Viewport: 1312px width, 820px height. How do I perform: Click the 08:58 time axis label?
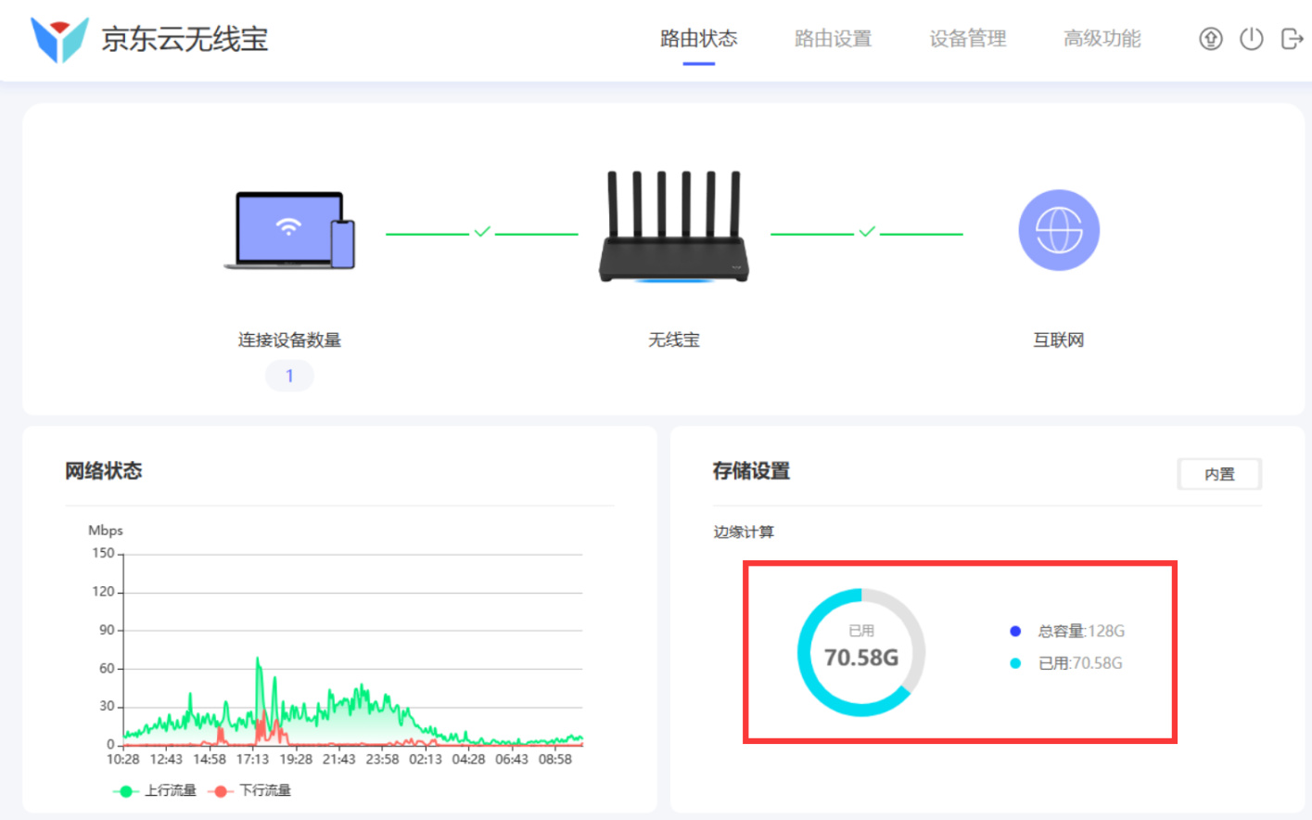pyautogui.click(x=555, y=760)
